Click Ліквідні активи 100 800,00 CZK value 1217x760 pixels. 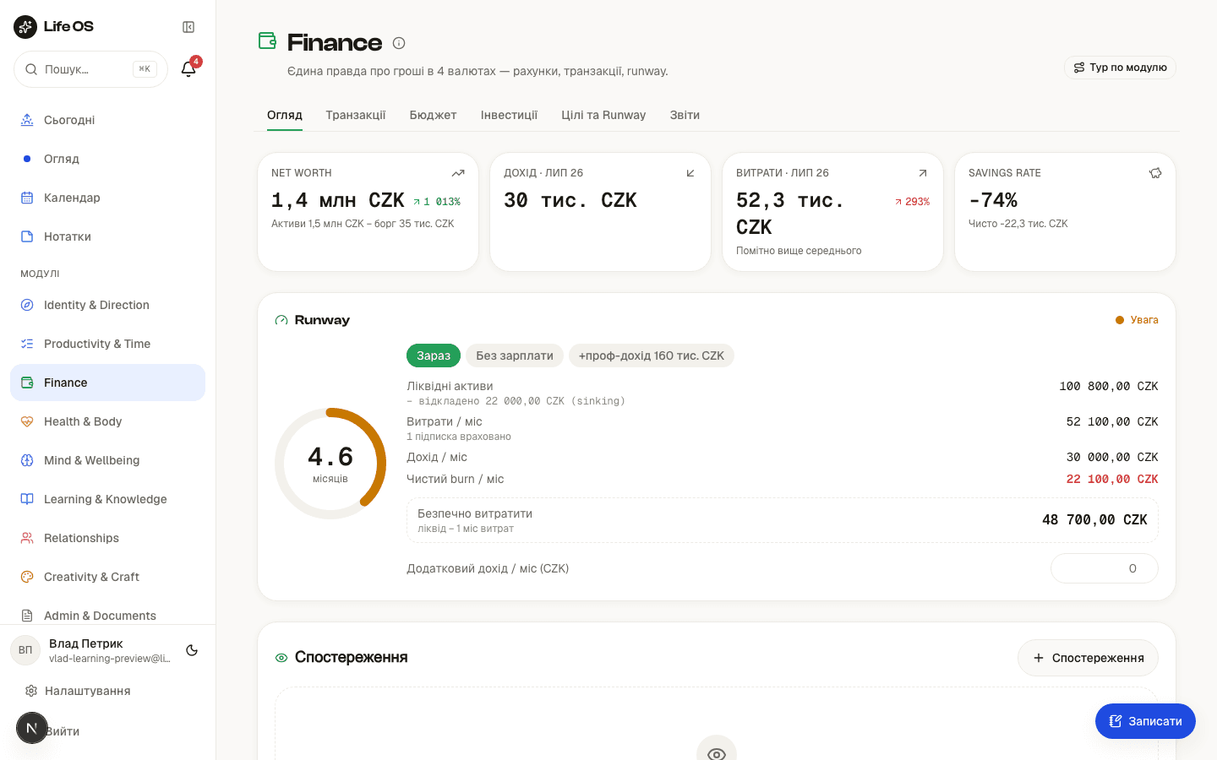(1109, 386)
